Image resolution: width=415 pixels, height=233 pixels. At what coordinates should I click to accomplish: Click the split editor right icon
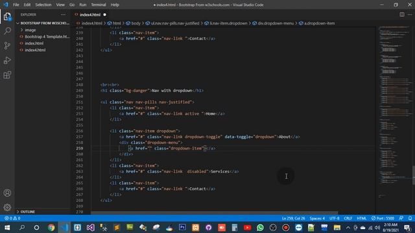pyautogui.click(x=402, y=14)
